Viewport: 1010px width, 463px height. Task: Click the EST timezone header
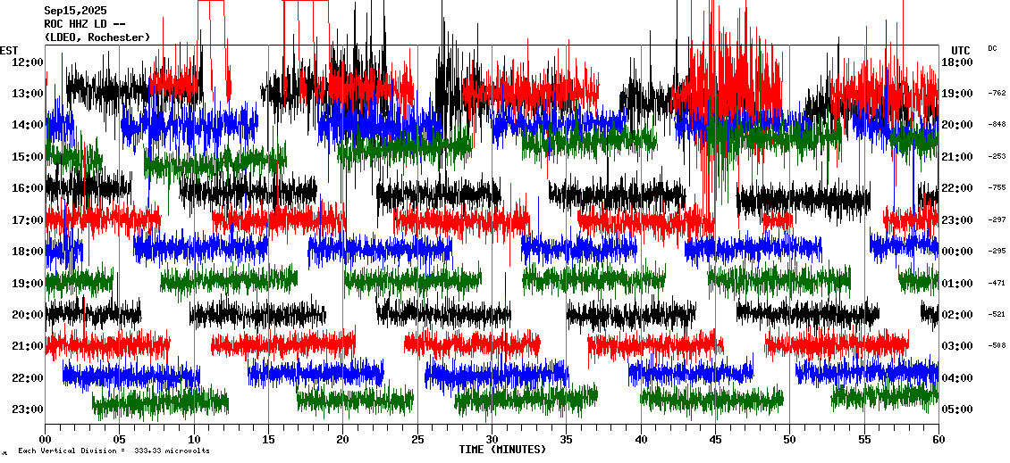pyautogui.click(x=9, y=50)
